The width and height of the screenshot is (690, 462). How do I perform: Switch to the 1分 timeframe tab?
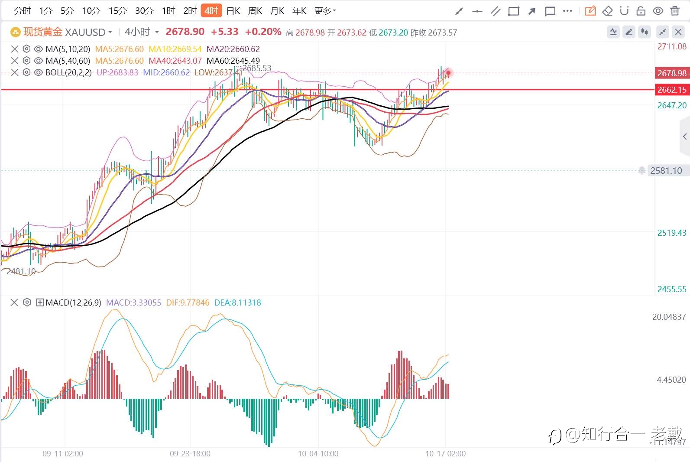[x=45, y=11]
